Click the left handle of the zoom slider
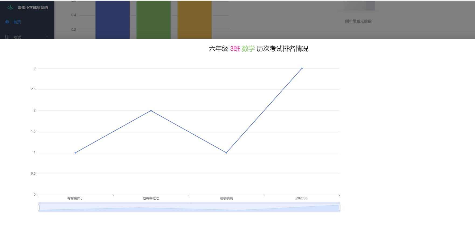Screen dimensions: 475x237 tap(39, 207)
